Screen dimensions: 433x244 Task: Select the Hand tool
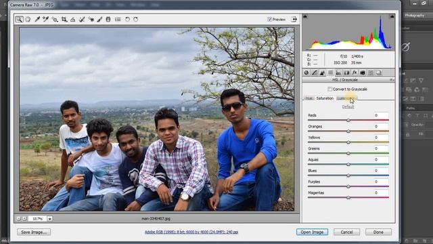coord(28,20)
